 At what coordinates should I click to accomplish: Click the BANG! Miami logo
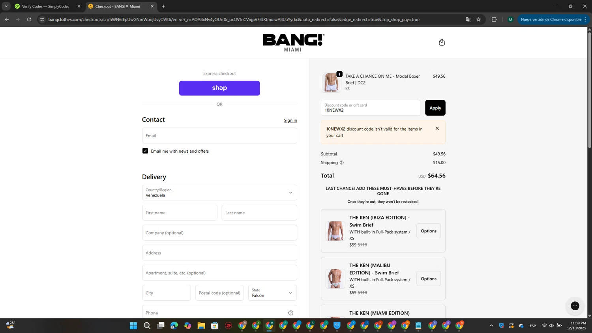click(294, 43)
